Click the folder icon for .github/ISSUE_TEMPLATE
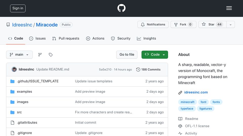 coord(12,81)
